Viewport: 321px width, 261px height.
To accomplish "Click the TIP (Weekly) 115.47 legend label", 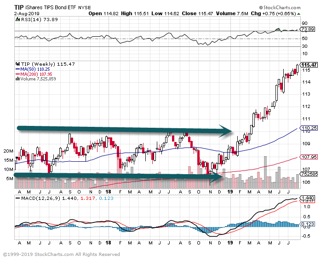I will click(x=48, y=64).
